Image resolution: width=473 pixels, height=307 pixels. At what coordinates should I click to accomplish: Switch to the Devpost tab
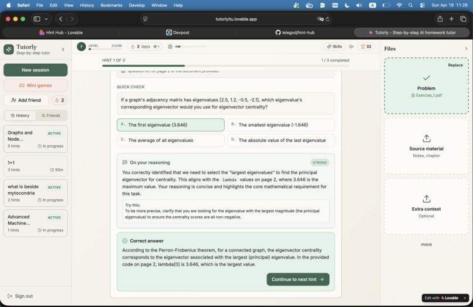[178, 33]
